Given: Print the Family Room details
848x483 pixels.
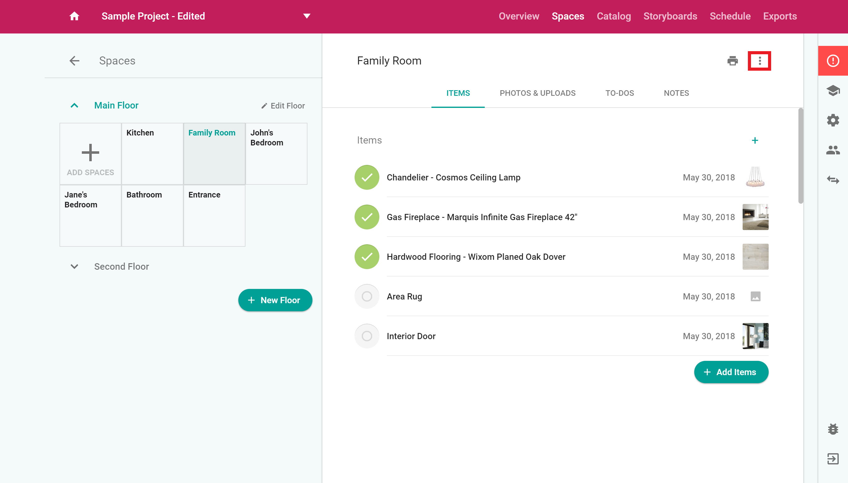Looking at the screenshot, I should (x=732, y=61).
